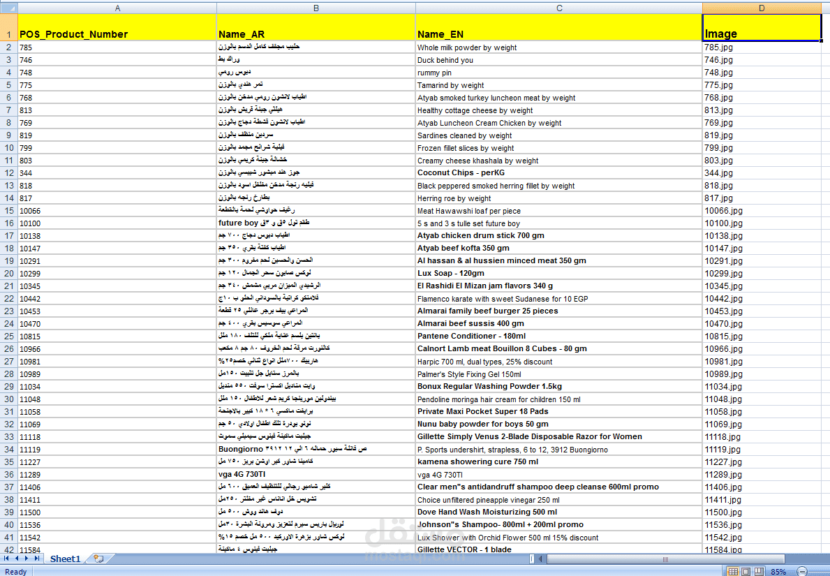Select column D header

[762, 8]
